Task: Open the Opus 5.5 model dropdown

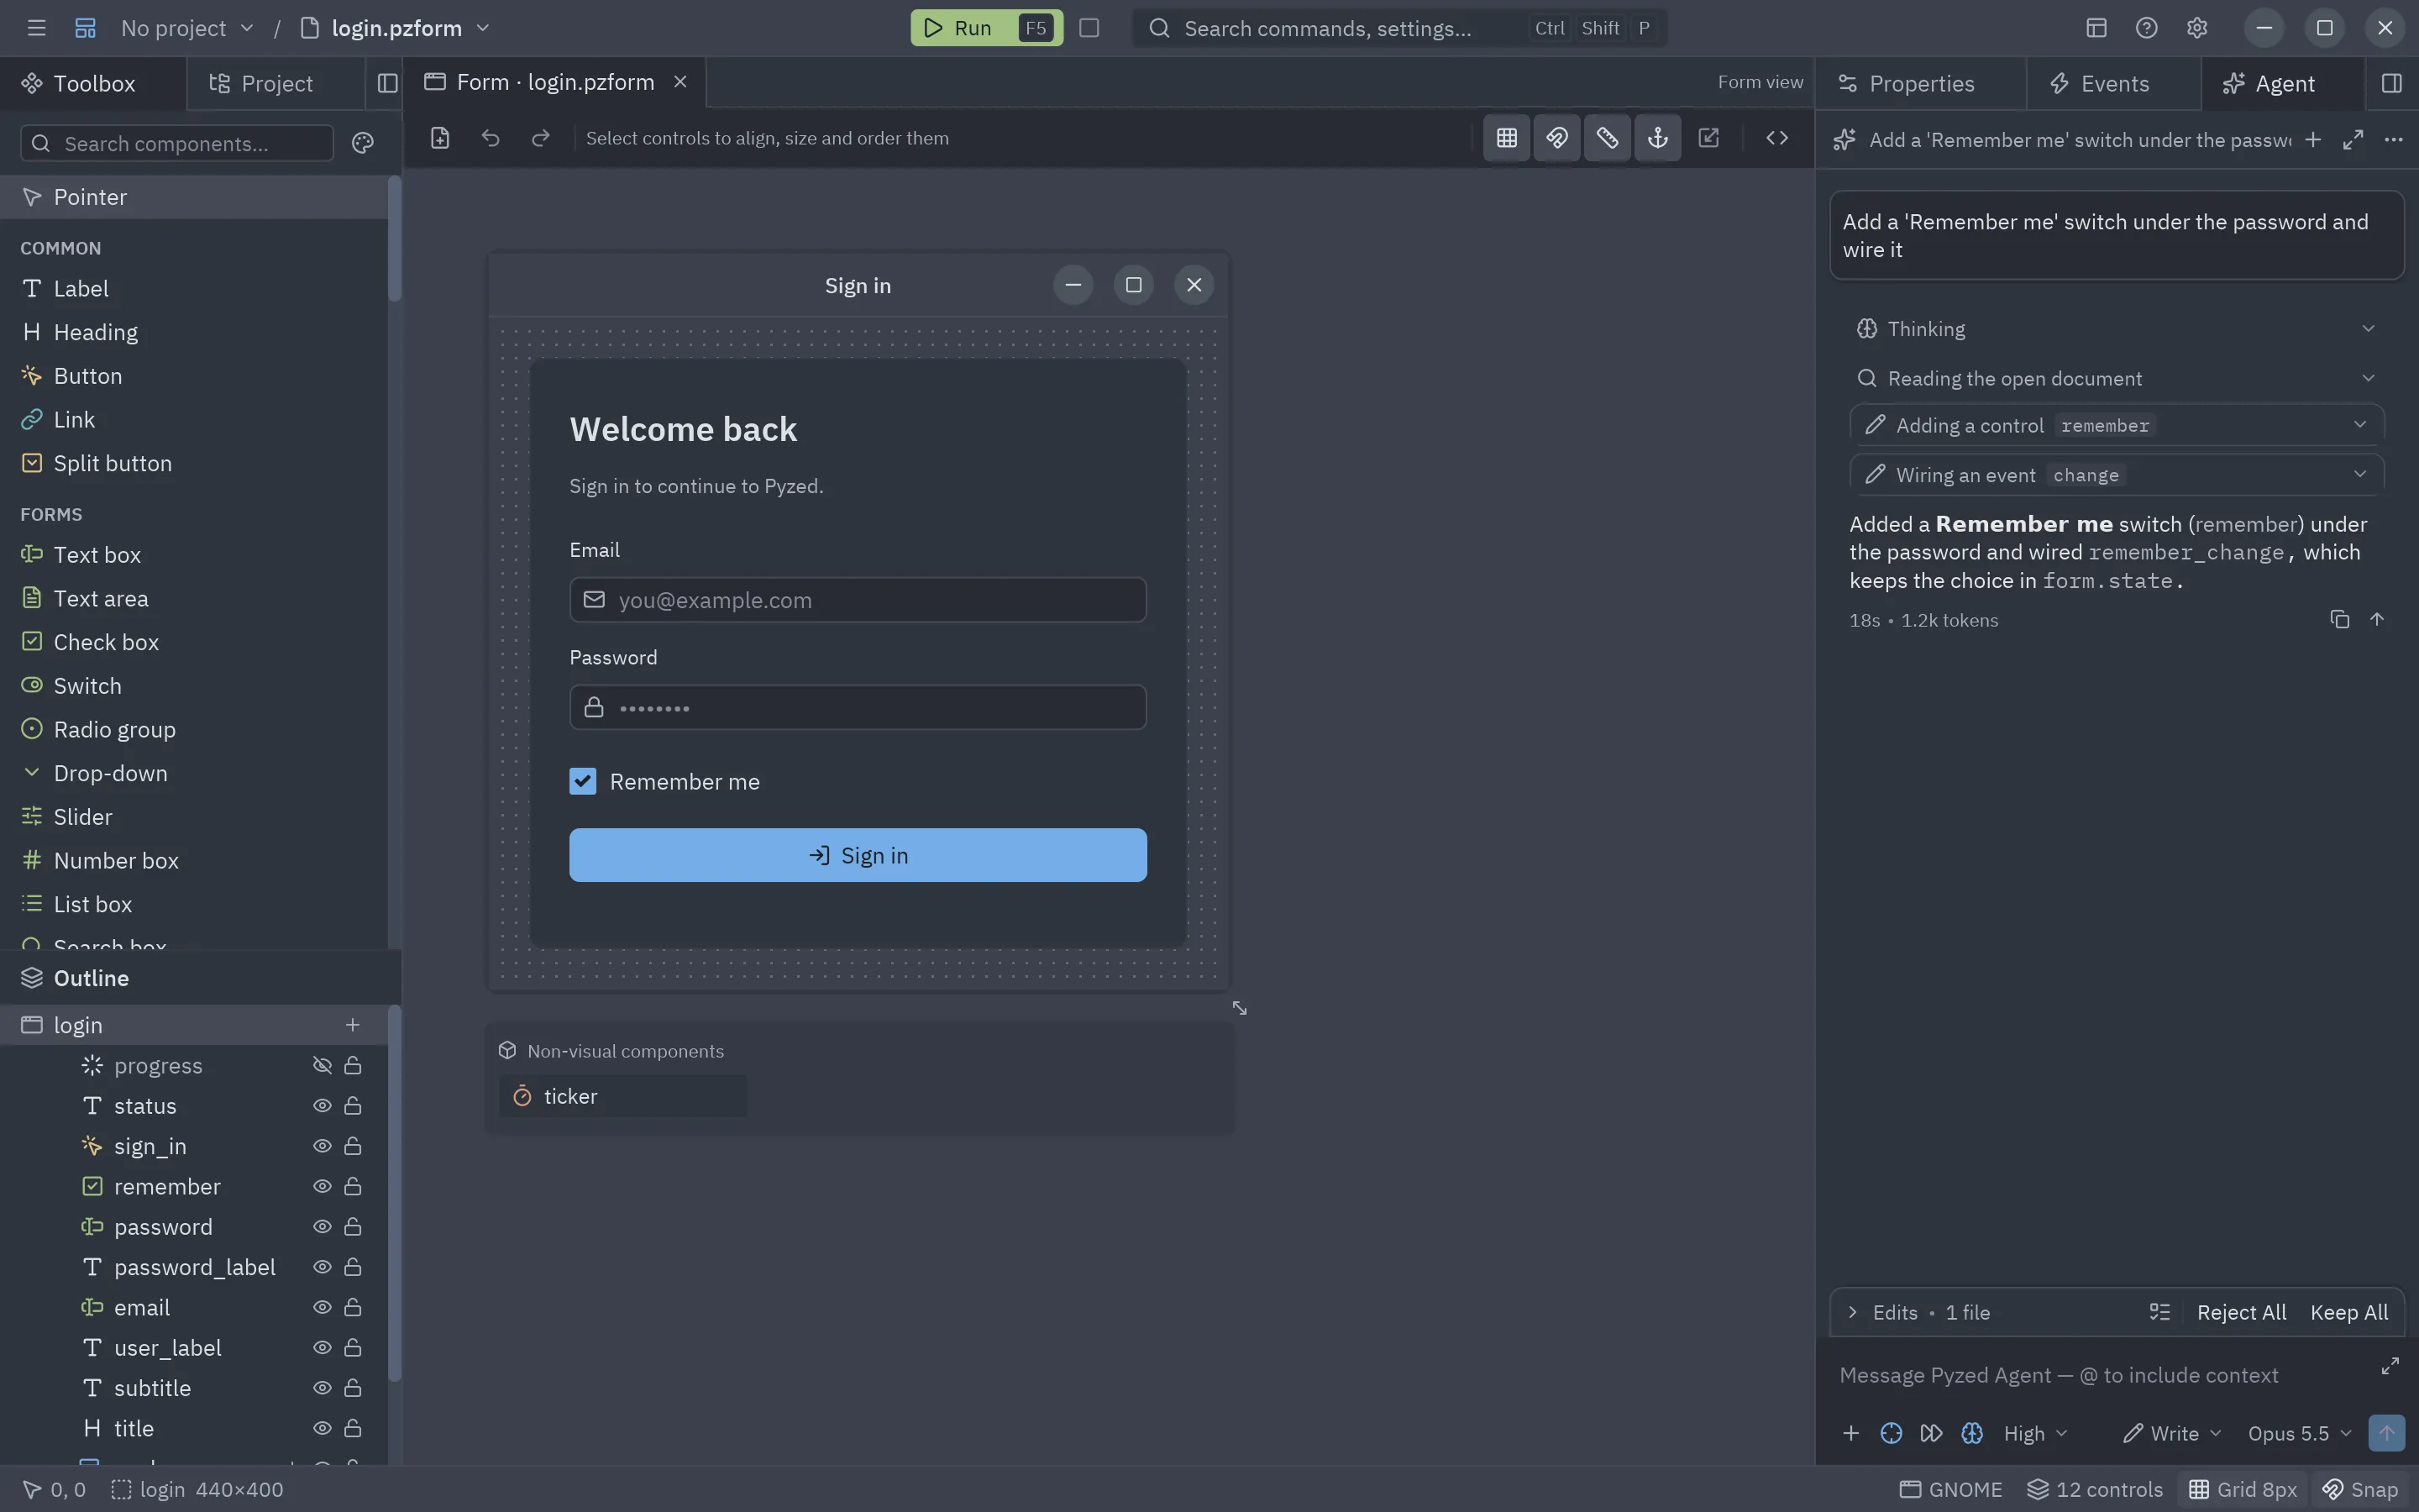Action: (2299, 1433)
